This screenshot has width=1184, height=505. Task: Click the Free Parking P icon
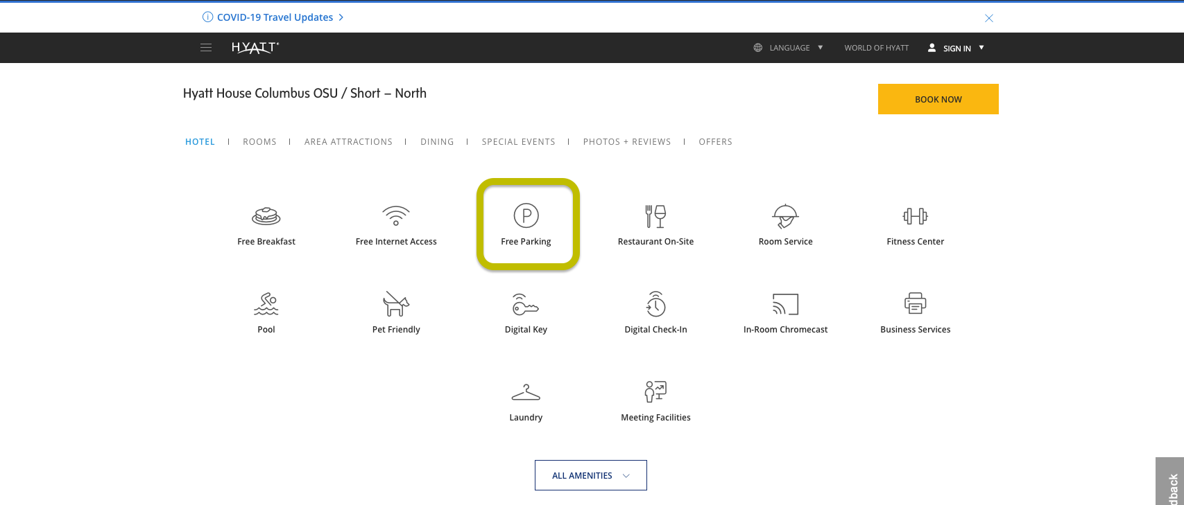[526, 215]
